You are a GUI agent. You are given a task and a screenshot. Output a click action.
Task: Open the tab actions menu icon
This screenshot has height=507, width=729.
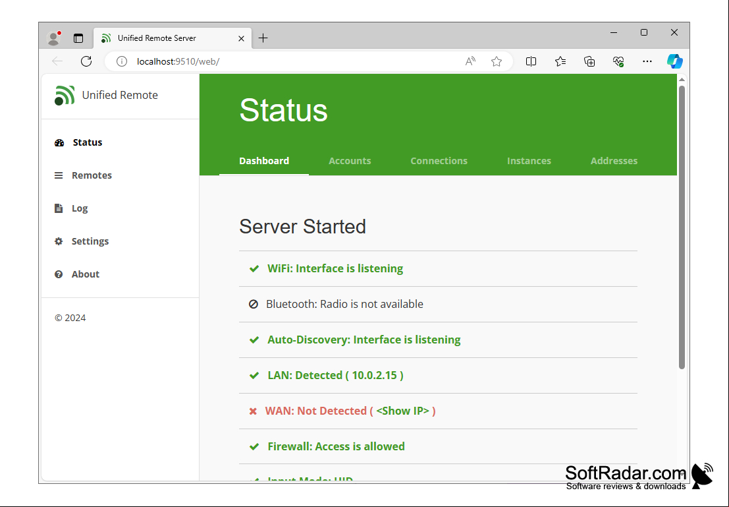pyautogui.click(x=78, y=38)
